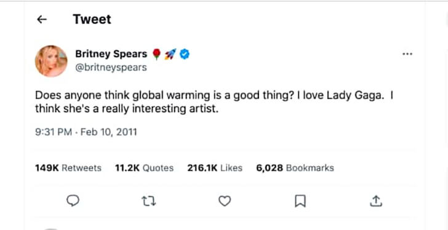This screenshot has width=448, height=230.
Task: View the 11.2K Quotes list
Action: (x=144, y=168)
